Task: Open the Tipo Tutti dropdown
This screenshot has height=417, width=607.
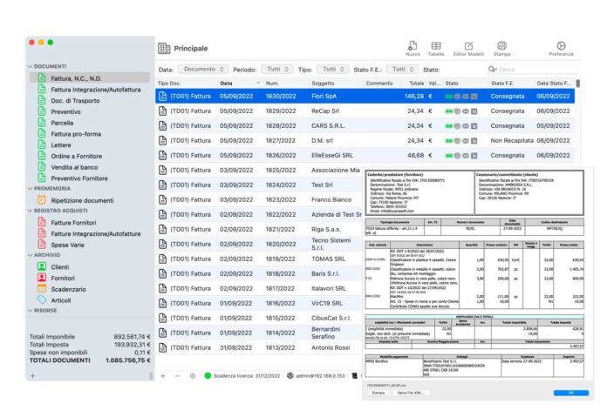Action: pyautogui.click(x=333, y=69)
